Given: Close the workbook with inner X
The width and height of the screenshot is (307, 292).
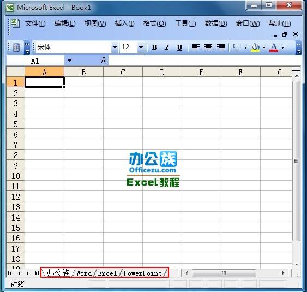Looking at the screenshot, I should click(x=296, y=34).
